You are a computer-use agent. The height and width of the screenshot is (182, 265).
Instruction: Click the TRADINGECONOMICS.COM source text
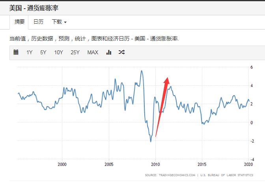click(x=177, y=175)
